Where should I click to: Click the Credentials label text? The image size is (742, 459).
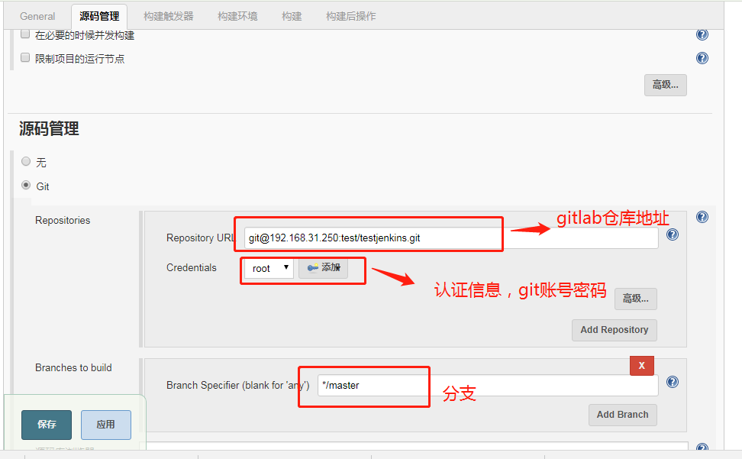(191, 268)
